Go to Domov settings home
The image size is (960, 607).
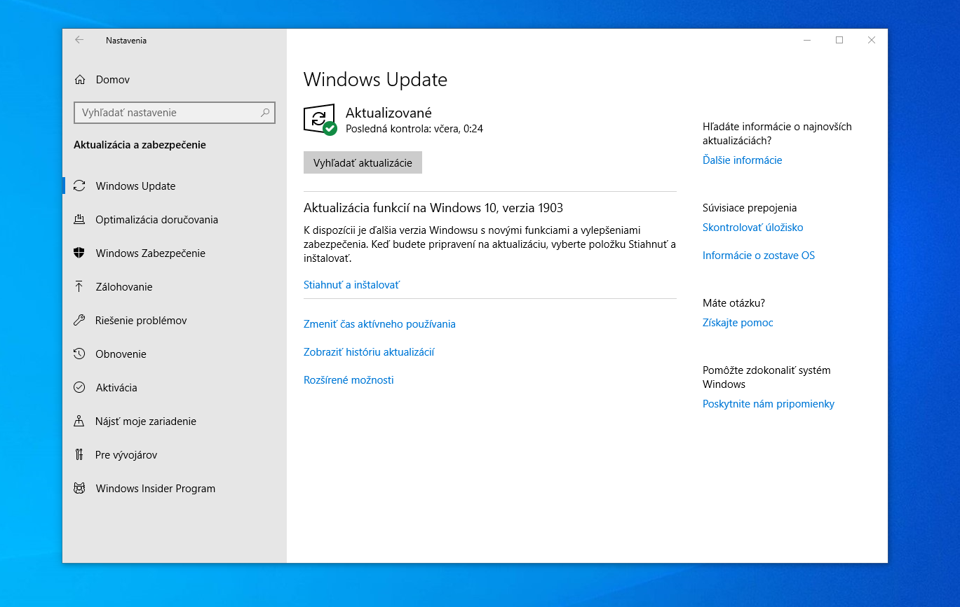pos(175,80)
